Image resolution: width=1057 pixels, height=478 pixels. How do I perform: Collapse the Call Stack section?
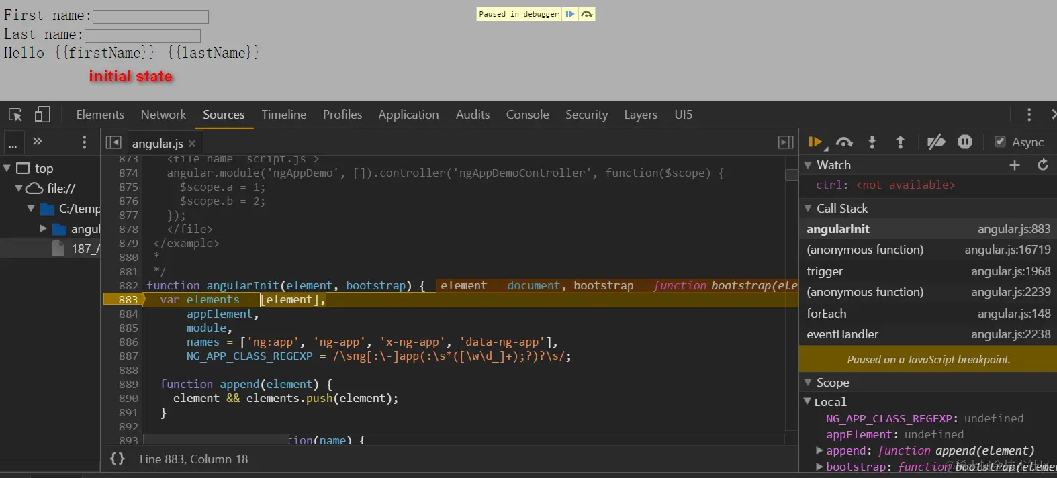pyautogui.click(x=808, y=209)
